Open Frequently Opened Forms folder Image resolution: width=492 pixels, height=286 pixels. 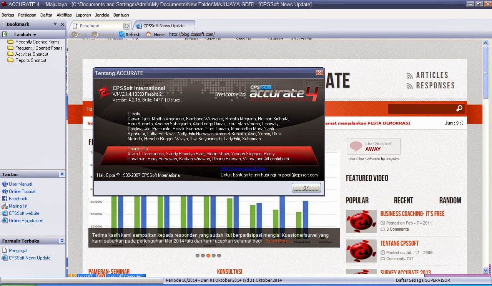[x=38, y=48]
